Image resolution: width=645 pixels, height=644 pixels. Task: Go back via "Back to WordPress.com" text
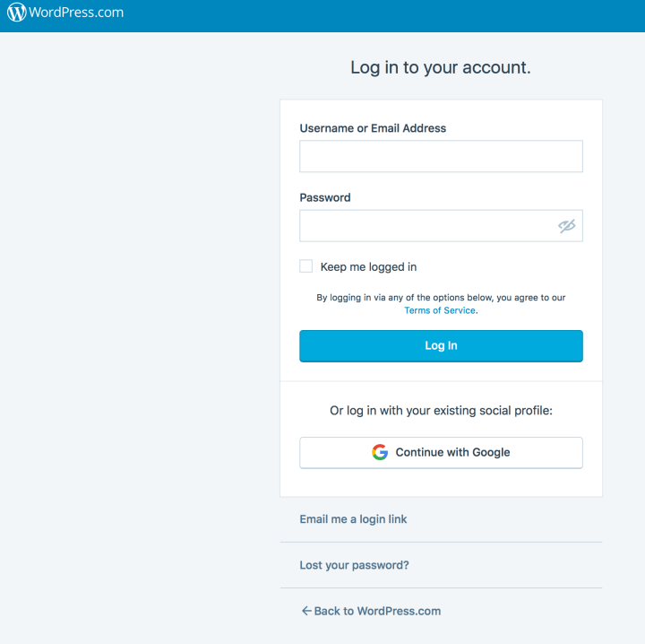pos(377,612)
